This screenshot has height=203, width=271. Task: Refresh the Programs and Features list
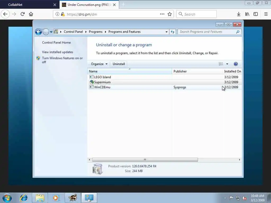pos(173,32)
